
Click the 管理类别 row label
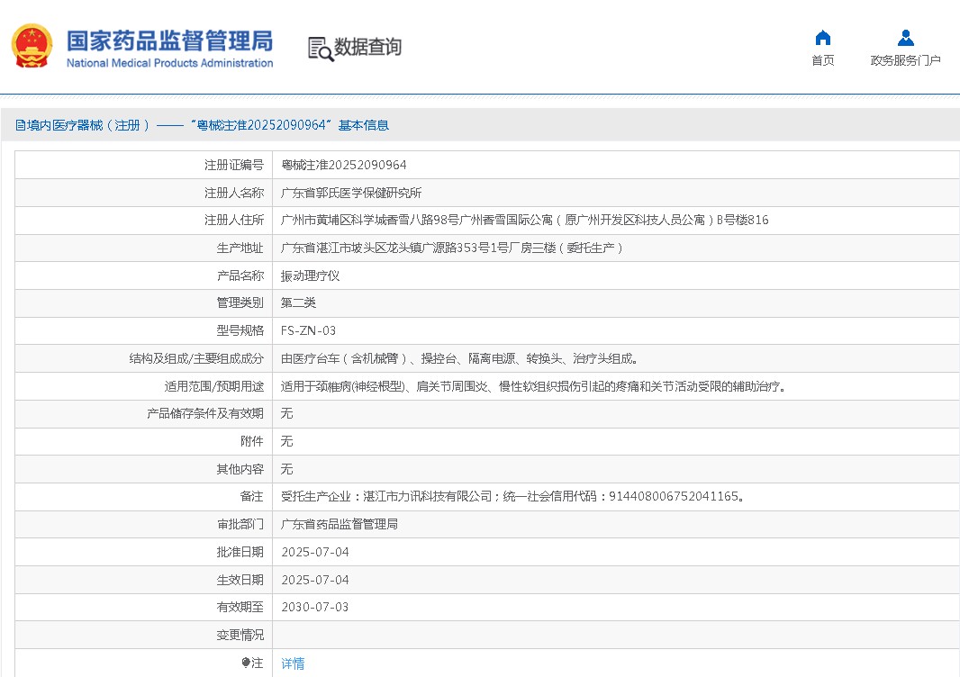(x=240, y=303)
